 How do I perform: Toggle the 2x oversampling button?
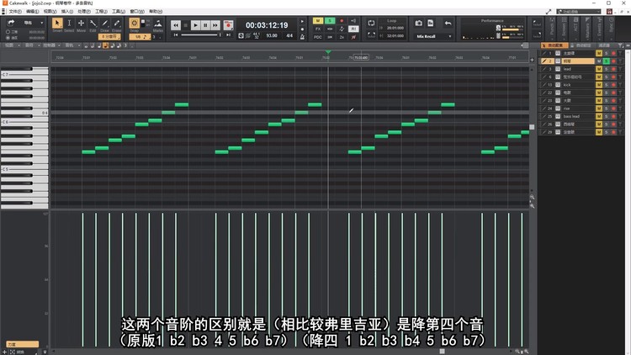(342, 37)
